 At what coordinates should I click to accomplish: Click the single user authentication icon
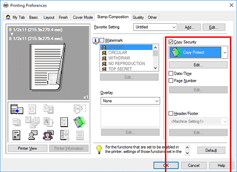33,135
